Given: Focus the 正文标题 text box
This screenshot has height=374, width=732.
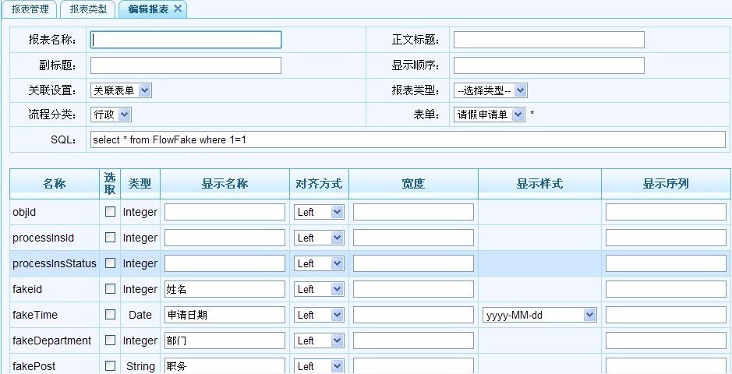Looking at the screenshot, I should (549, 40).
